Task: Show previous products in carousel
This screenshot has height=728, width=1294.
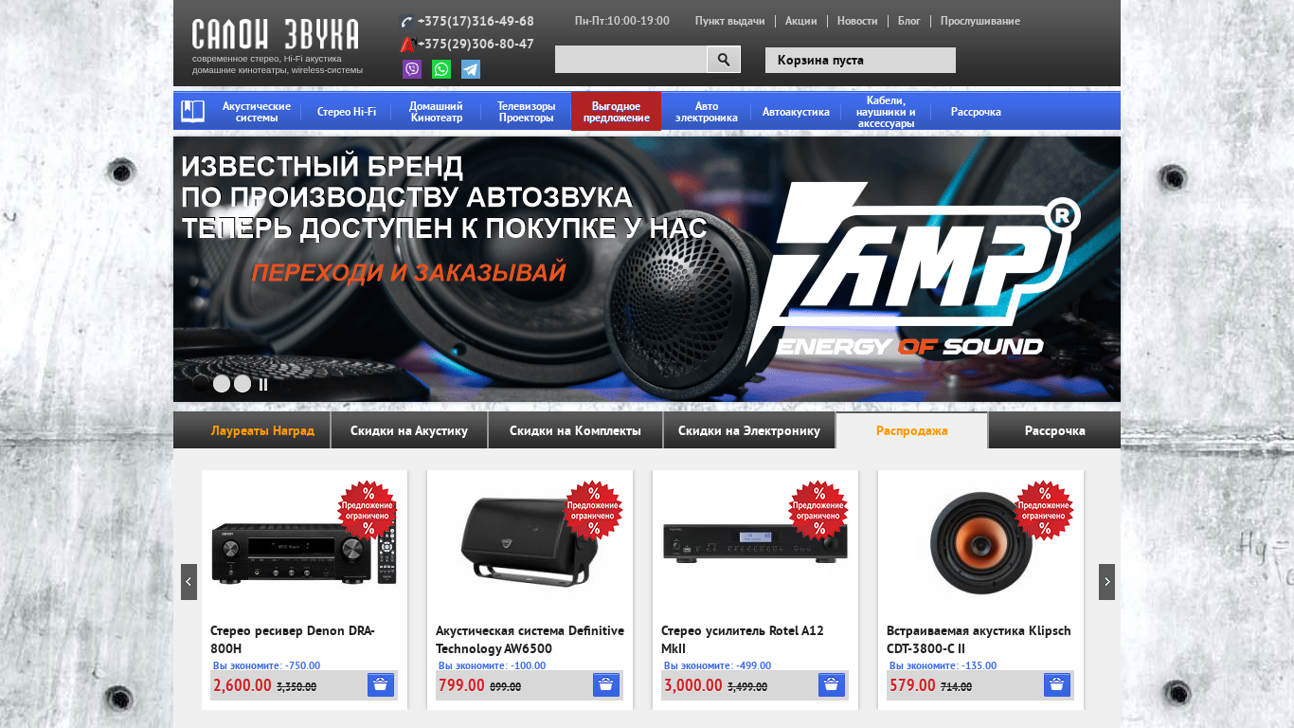Action: click(x=189, y=582)
